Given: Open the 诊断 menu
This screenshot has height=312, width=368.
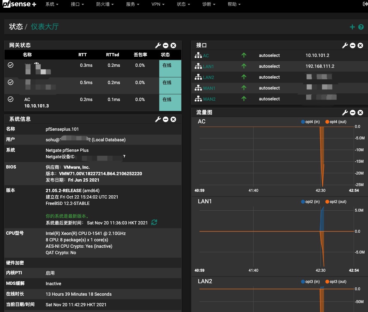Looking at the screenshot, I should pos(209,4).
